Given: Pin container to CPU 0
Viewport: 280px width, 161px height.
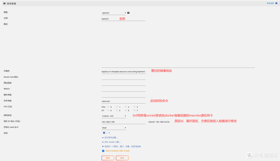Looking at the screenshot, I should click(x=108, y=107).
